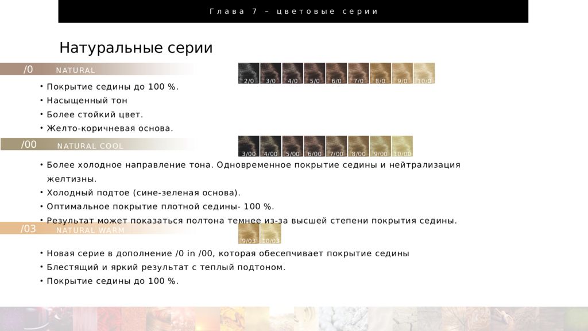Click the 9/00 cool blonde swatch

(x=380, y=147)
